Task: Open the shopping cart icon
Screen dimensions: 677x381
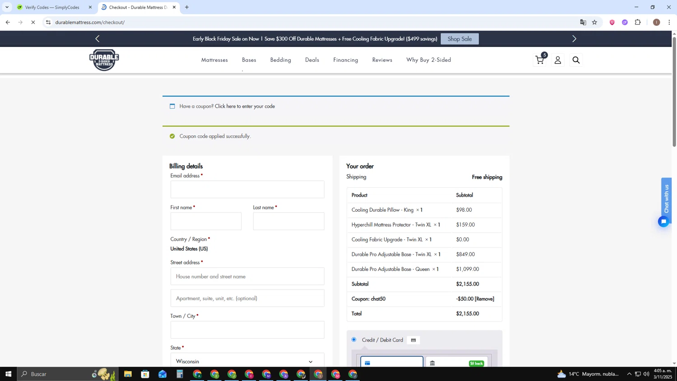Action: [x=540, y=60]
